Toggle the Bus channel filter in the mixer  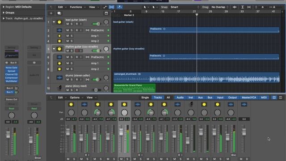[x=210, y=97]
